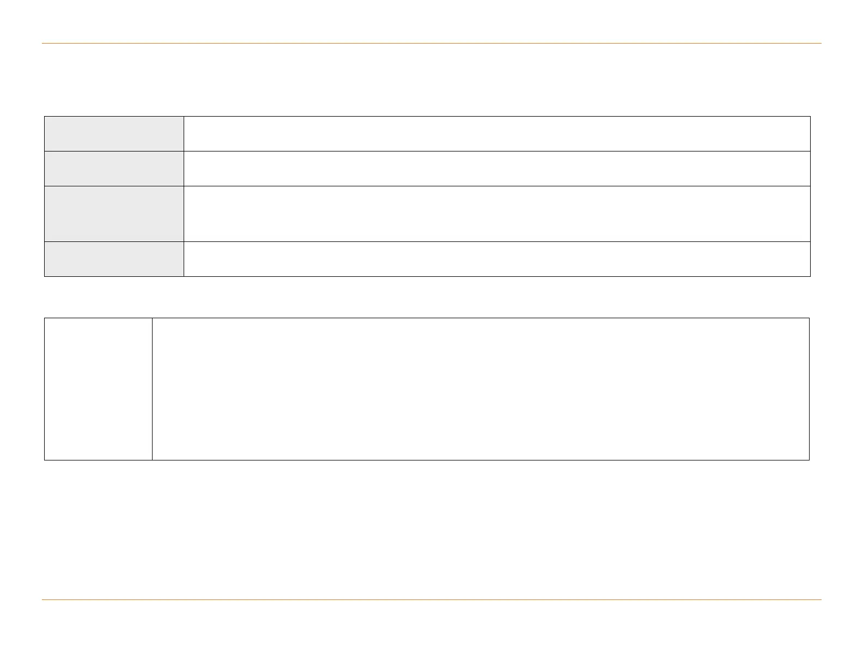
Task: Click the tallest grey cell in the upper table
Action: 114,214
